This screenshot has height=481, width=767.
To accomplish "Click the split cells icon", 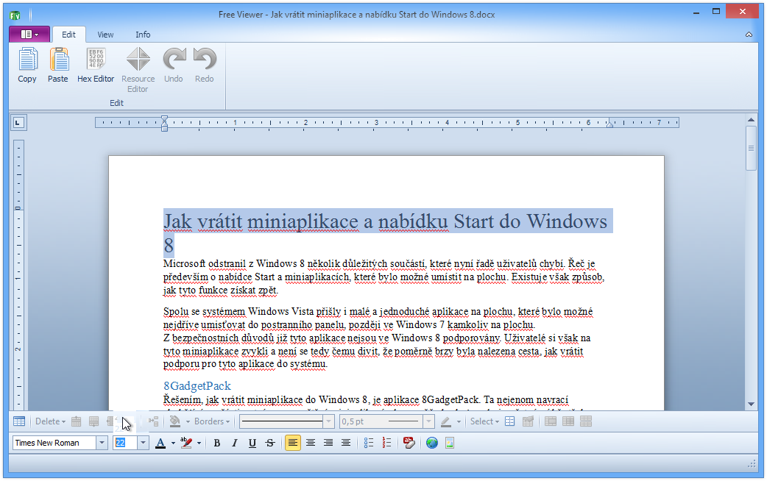I will [154, 421].
